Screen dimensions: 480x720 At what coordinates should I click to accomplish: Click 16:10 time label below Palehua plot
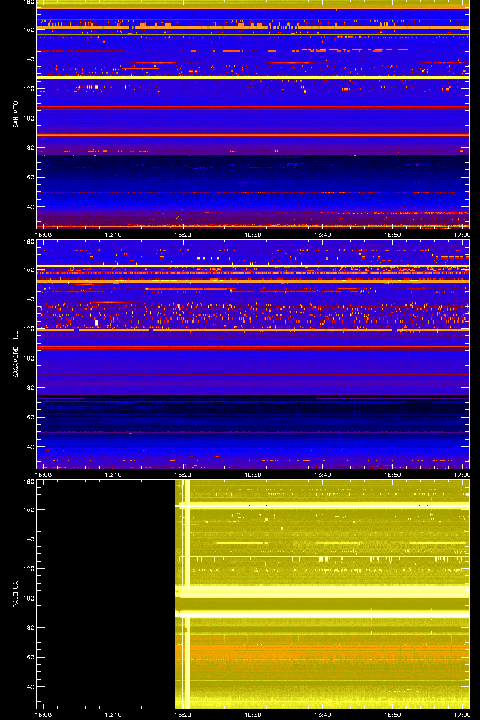point(113,715)
